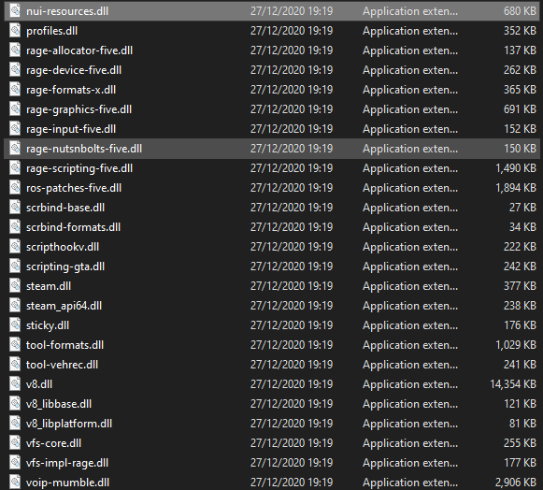Select the file name rage-graphics-five.dll

(79, 109)
